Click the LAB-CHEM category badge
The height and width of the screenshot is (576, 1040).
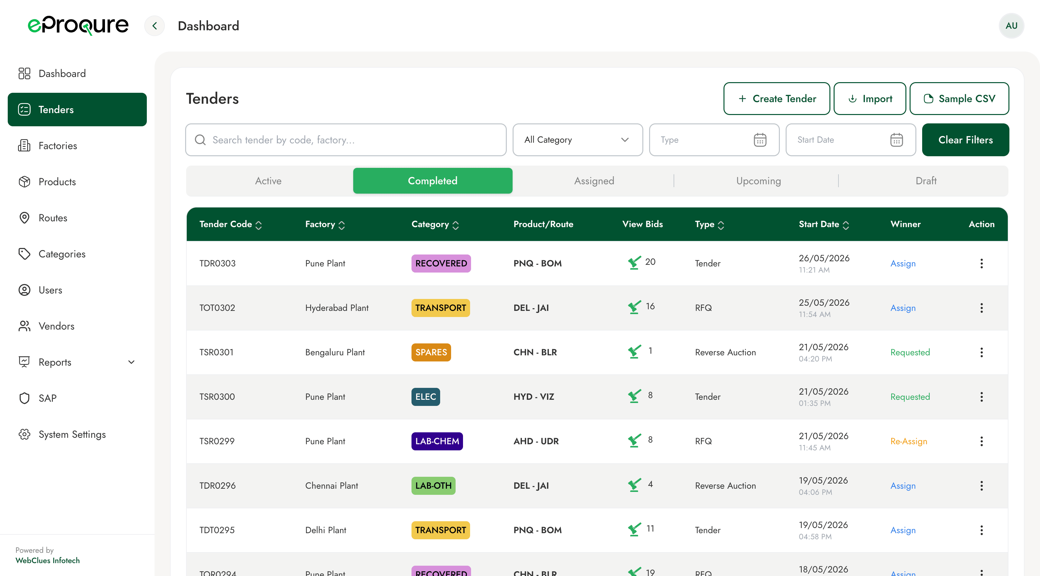tap(437, 441)
